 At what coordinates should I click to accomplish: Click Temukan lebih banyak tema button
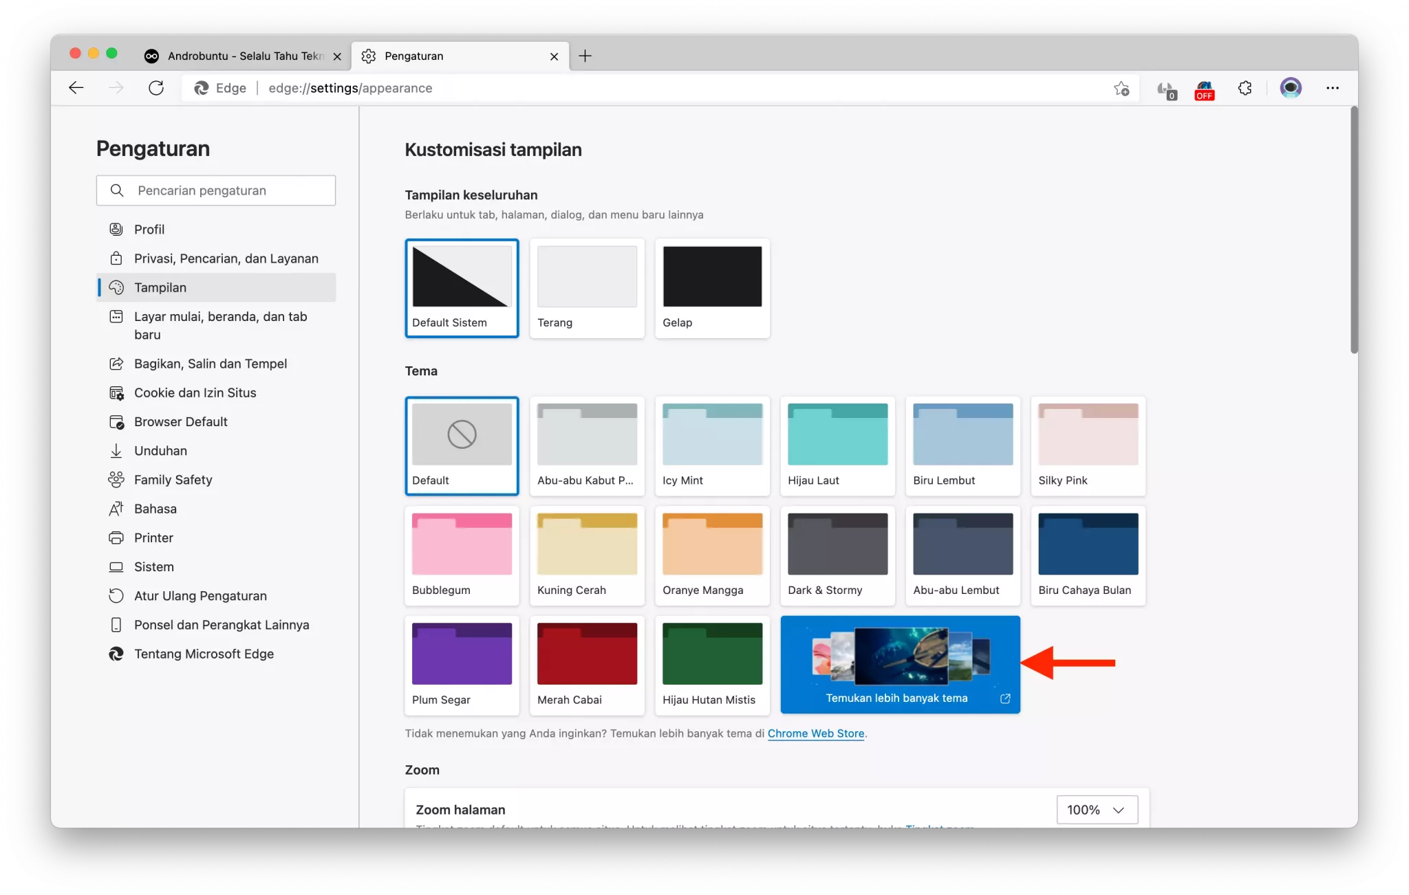900,664
